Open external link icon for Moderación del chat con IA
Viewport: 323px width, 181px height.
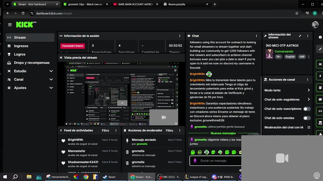pyautogui.click(x=309, y=127)
